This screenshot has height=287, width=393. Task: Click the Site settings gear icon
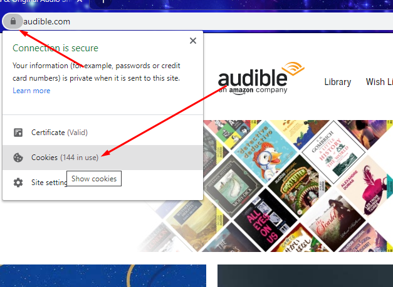[x=18, y=183]
